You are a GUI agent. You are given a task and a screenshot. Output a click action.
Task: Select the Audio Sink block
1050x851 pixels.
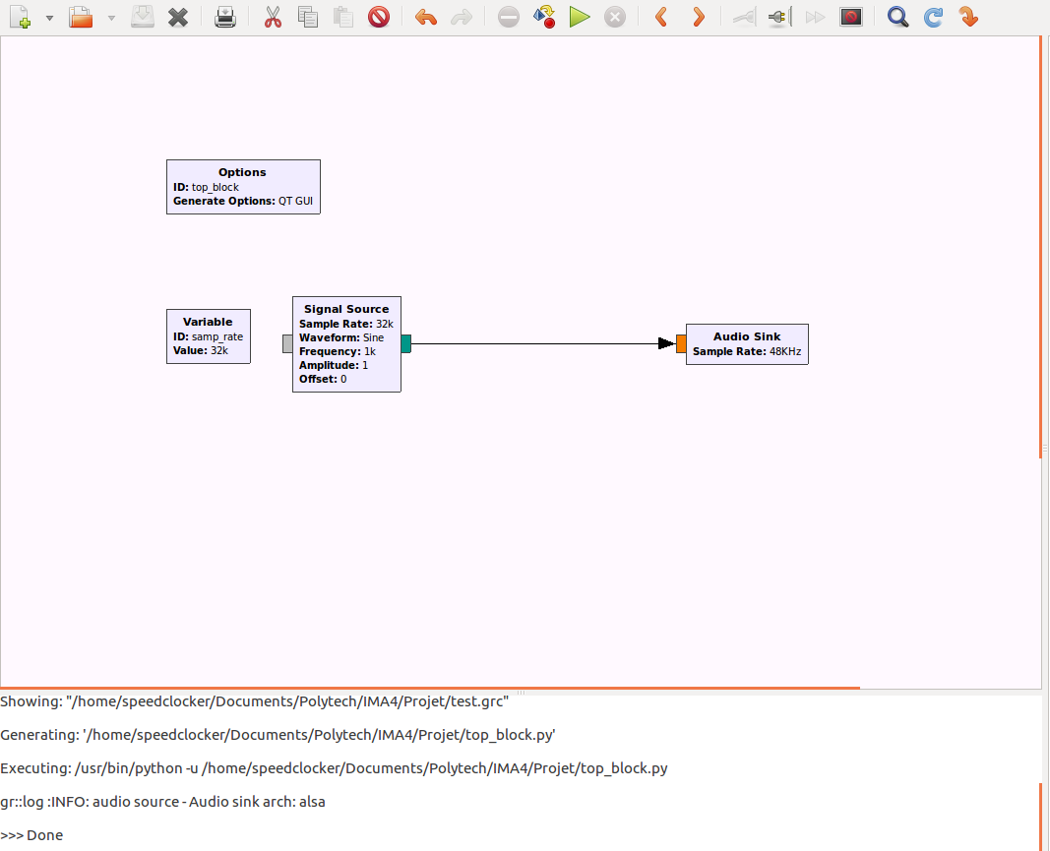(747, 344)
